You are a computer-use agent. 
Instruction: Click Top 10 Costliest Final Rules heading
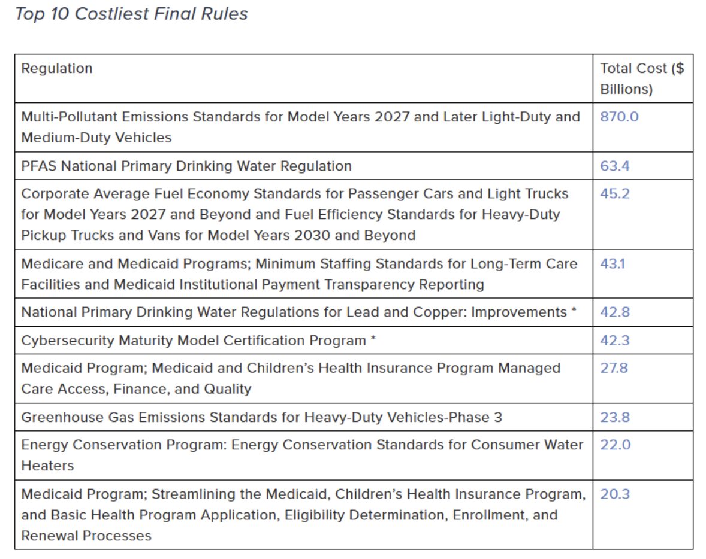[131, 14]
